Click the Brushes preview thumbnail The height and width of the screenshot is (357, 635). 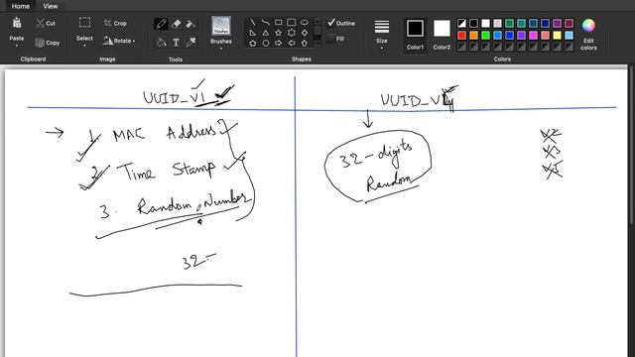click(221, 26)
